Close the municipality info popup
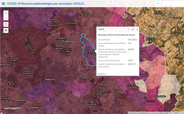Image resolution: width=184 pixels, height=114 pixels. click(x=137, y=29)
